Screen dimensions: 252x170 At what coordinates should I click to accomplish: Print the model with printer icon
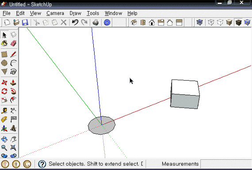tap(95, 23)
